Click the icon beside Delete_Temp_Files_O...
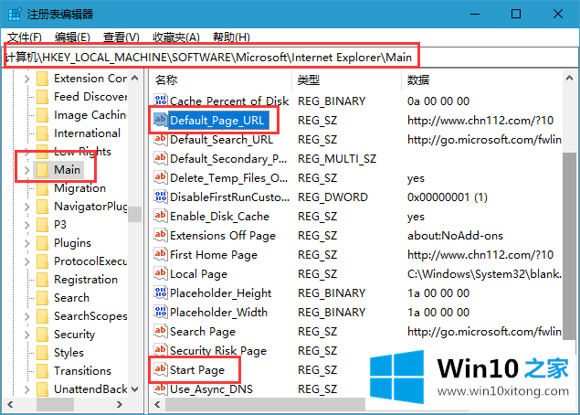 161,177
